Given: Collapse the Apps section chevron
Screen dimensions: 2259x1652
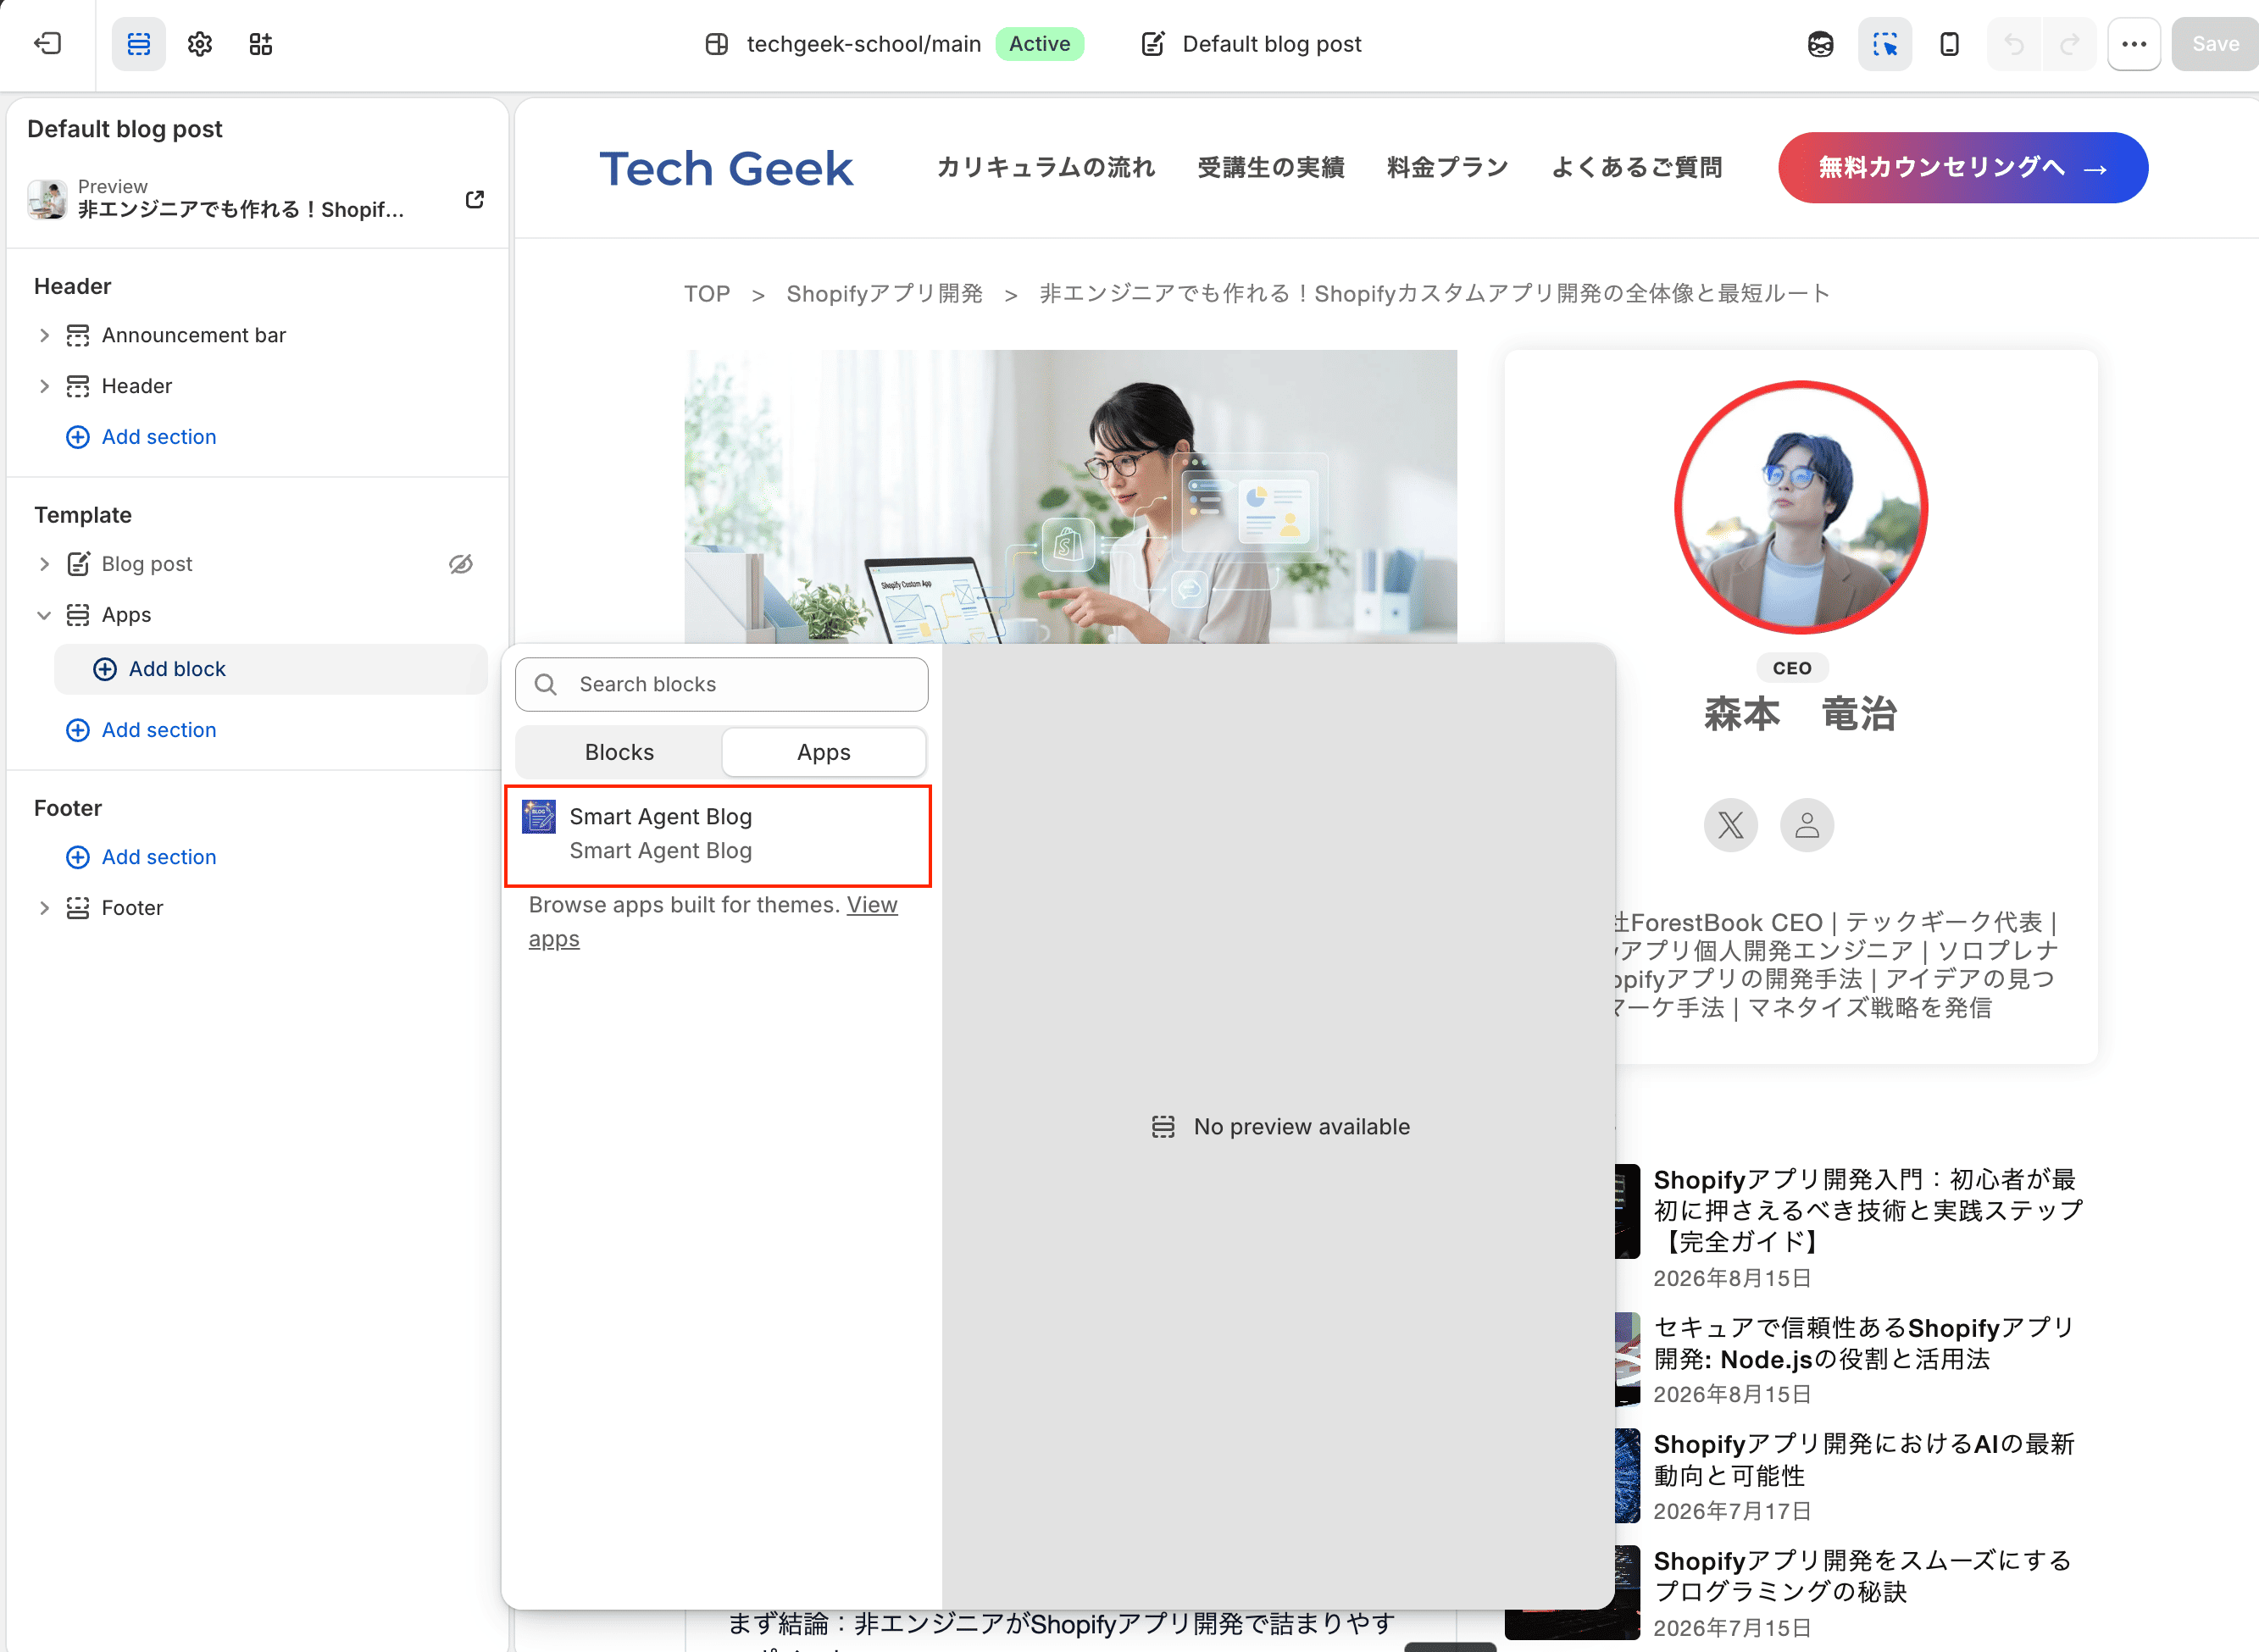Looking at the screenshot, I should click(x=43, y=615).
